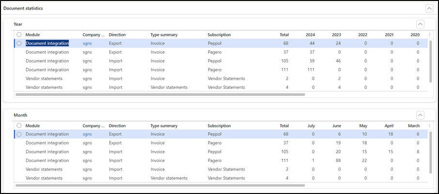Click the 2022 column header
Viewport: 439px width, 194px height.
pyautogui.click(x=362, y=35)
